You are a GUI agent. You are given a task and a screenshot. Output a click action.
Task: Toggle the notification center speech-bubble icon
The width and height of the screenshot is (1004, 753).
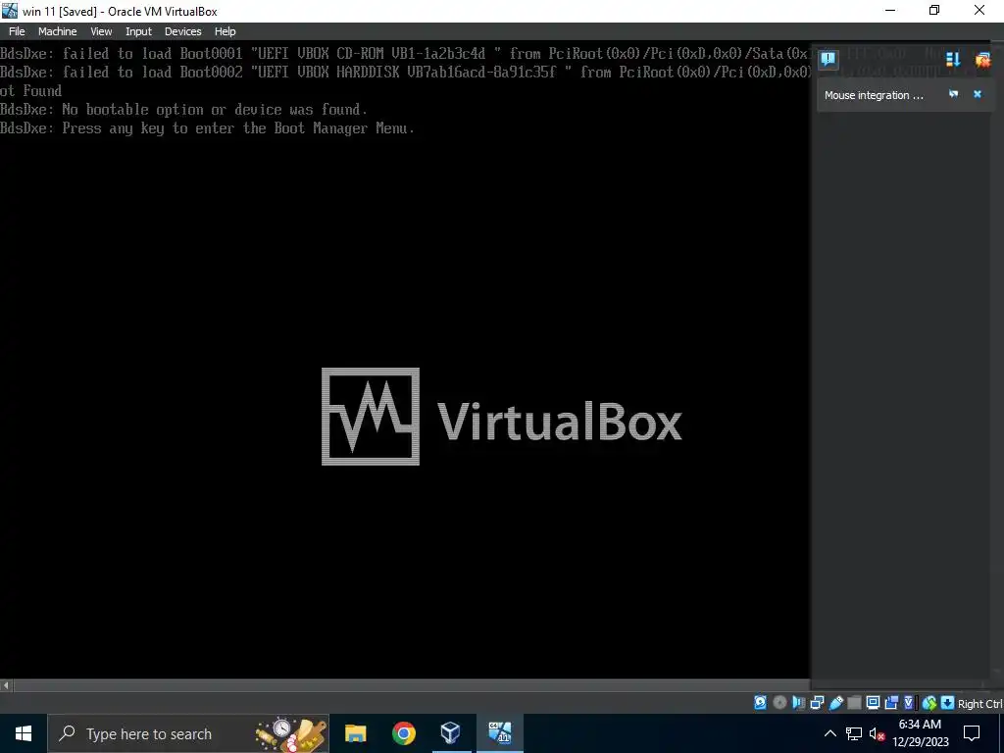tap(828, 60)
